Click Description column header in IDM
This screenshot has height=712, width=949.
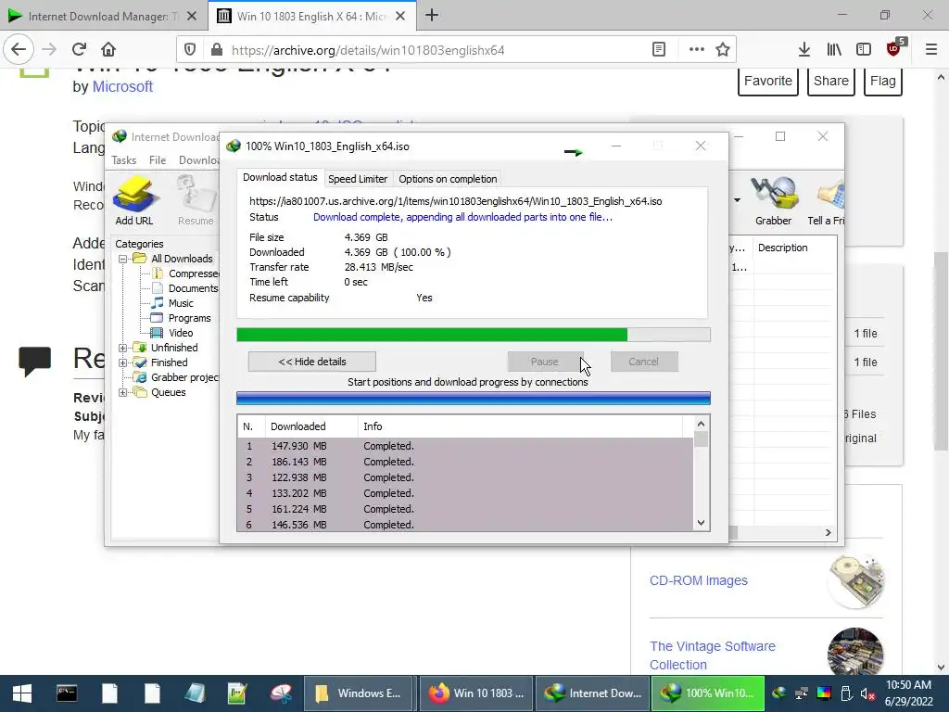(x=793, y=248)
